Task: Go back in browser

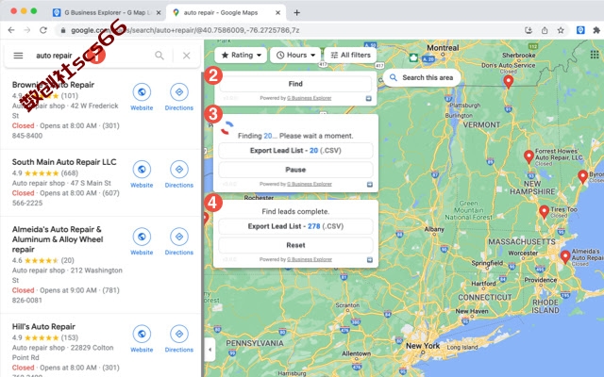Action: click(x=11, y=30)
